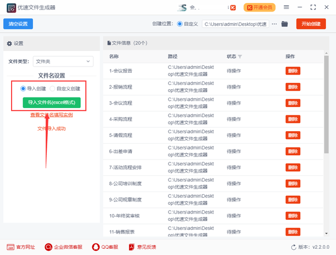Click the 文件信息 (20个) panel title
This screenshot has height=255, width=336.
click(x=130, y=43)
